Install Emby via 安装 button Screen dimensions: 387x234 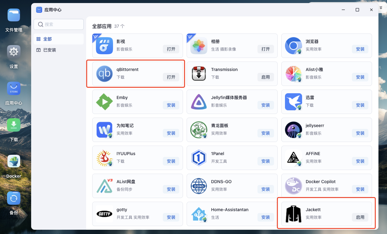[171, 105]
